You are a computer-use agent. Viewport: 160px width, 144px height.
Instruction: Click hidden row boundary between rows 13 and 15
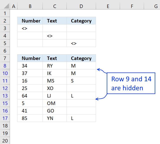5,99
